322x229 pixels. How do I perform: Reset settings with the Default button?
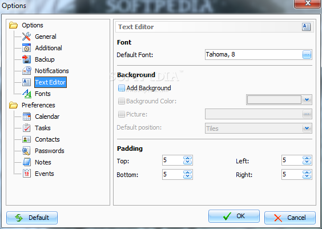click(32, 218)
